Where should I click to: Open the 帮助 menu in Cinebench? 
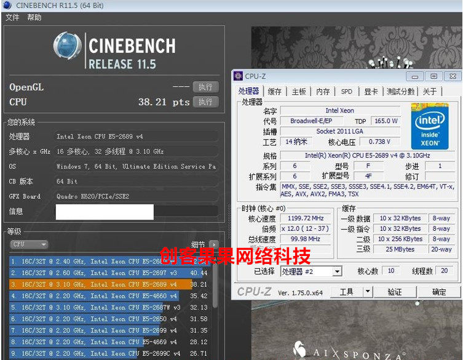click(34, 17)
